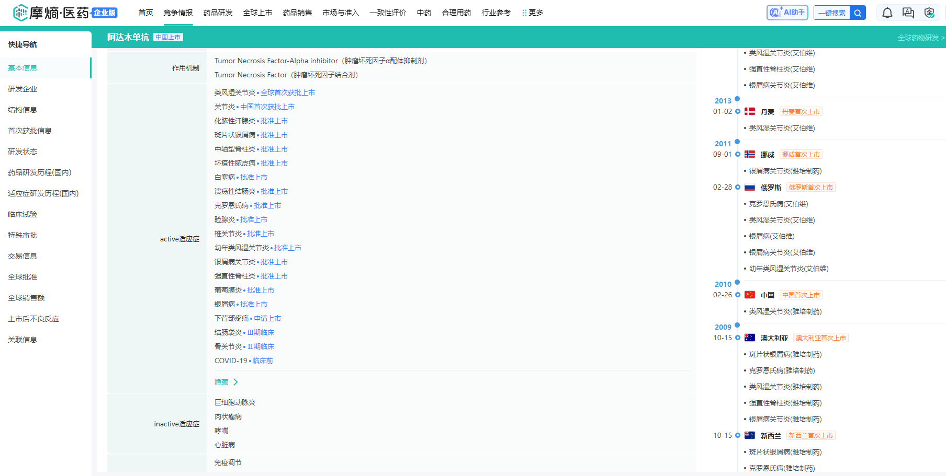Open the 一致性评价 menu
Image resolution: width=946 pixels, height=476 pixels.
coord(388,13)
